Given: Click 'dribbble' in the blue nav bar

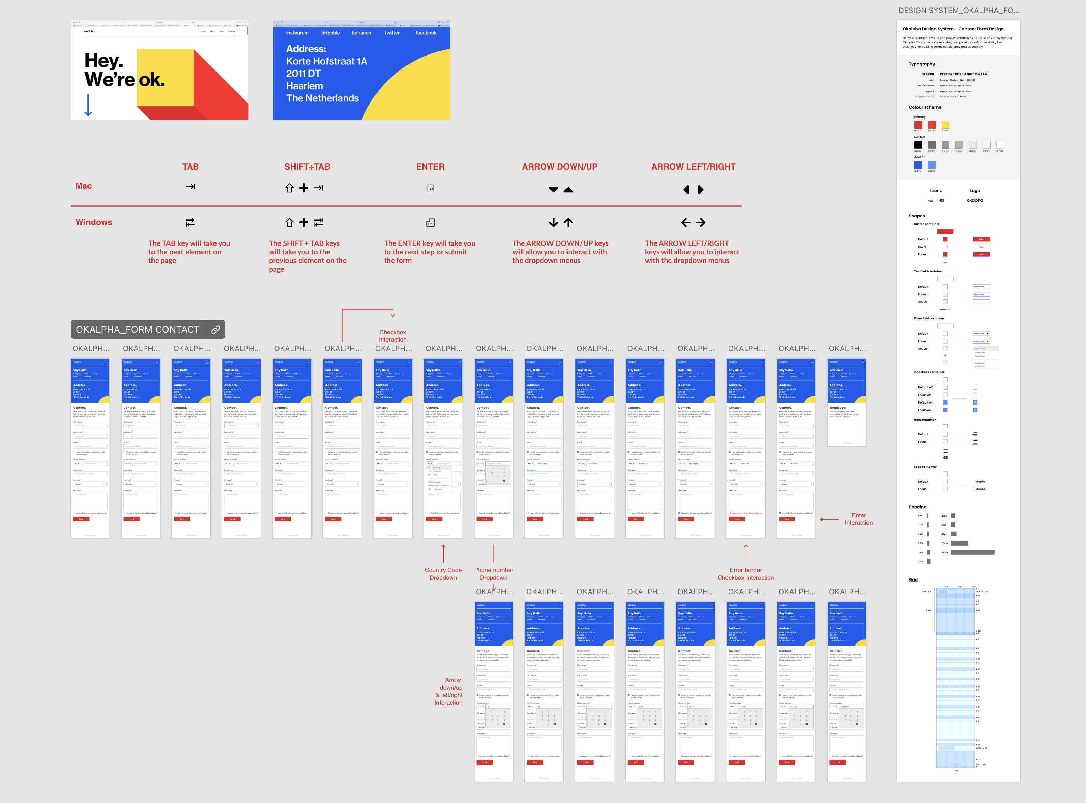Looking at the screenshot, I should 331,33.
